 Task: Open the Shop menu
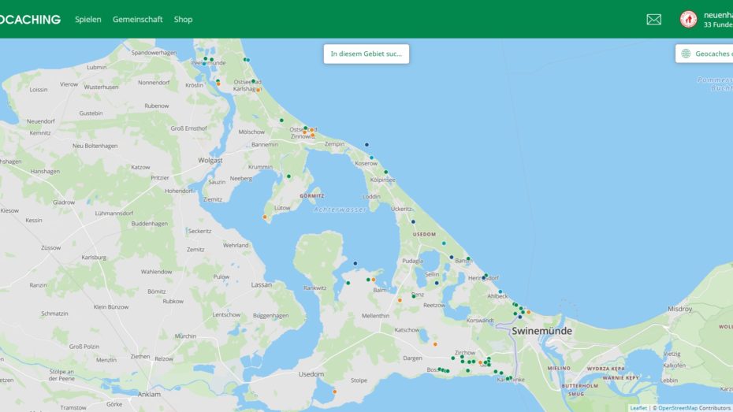[183, 19]
